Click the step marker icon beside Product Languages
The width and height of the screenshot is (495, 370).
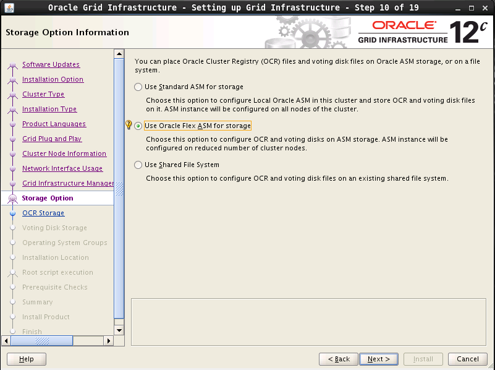12,124
